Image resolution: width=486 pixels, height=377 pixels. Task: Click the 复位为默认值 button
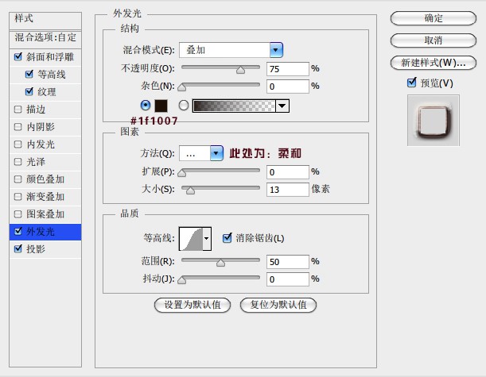[278, 305]
